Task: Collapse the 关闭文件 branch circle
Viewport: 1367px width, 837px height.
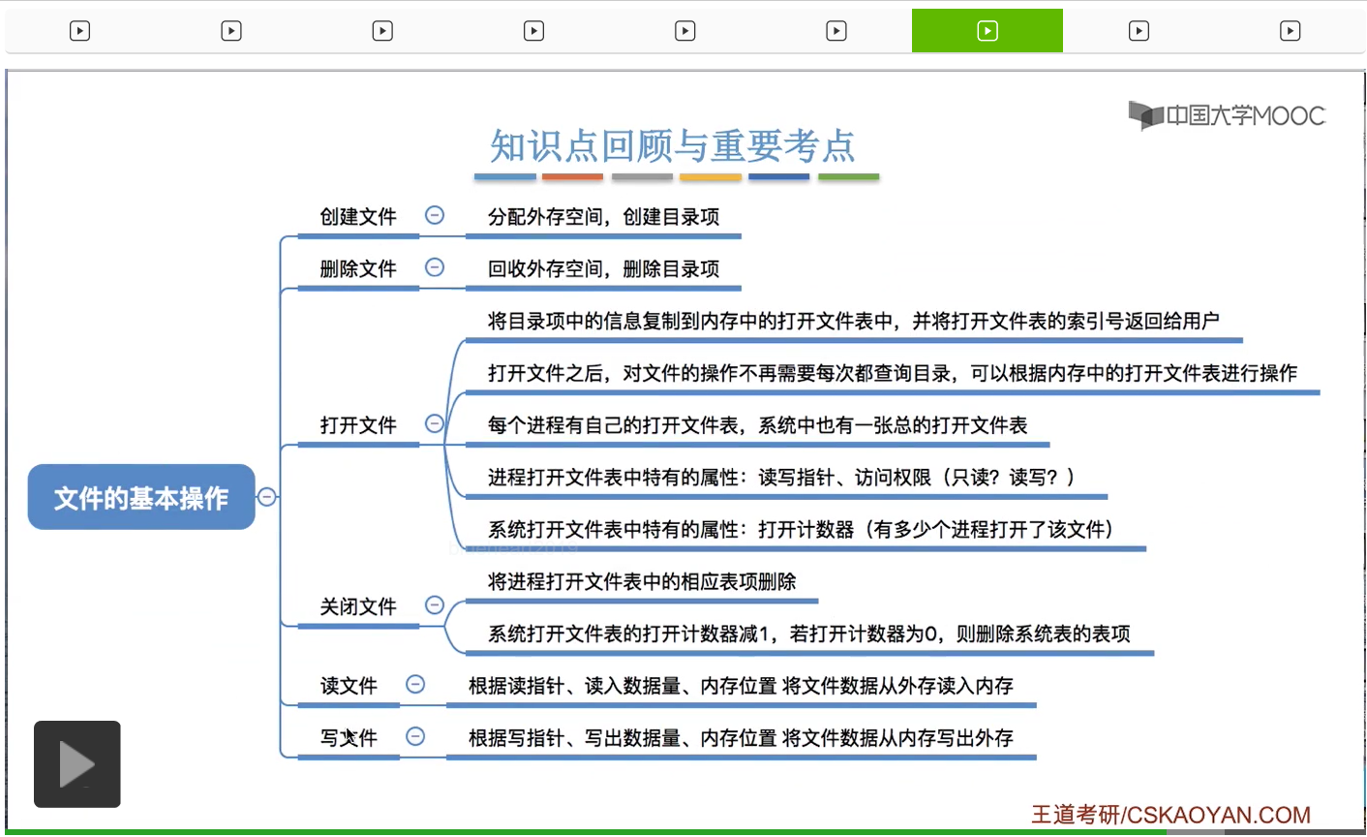Action: click(435, 605)
